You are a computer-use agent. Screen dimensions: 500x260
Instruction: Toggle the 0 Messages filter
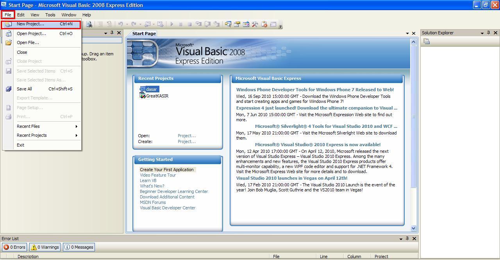(79, 247)
